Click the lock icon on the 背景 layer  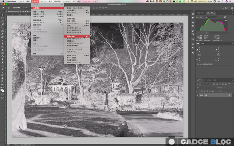(229, 95)
